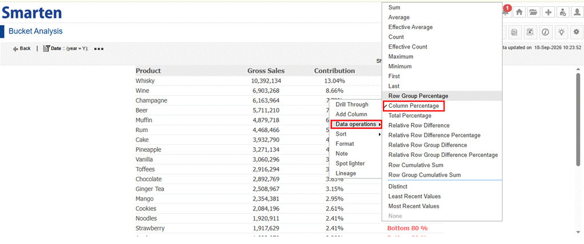Click the Contribution column header
Viewport: 584px width, 244px height.
coord(334,71)
